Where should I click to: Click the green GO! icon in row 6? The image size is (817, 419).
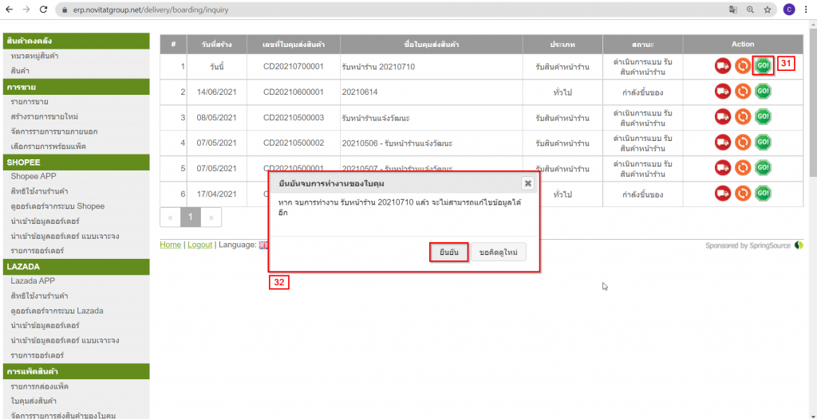pos(763,194)
